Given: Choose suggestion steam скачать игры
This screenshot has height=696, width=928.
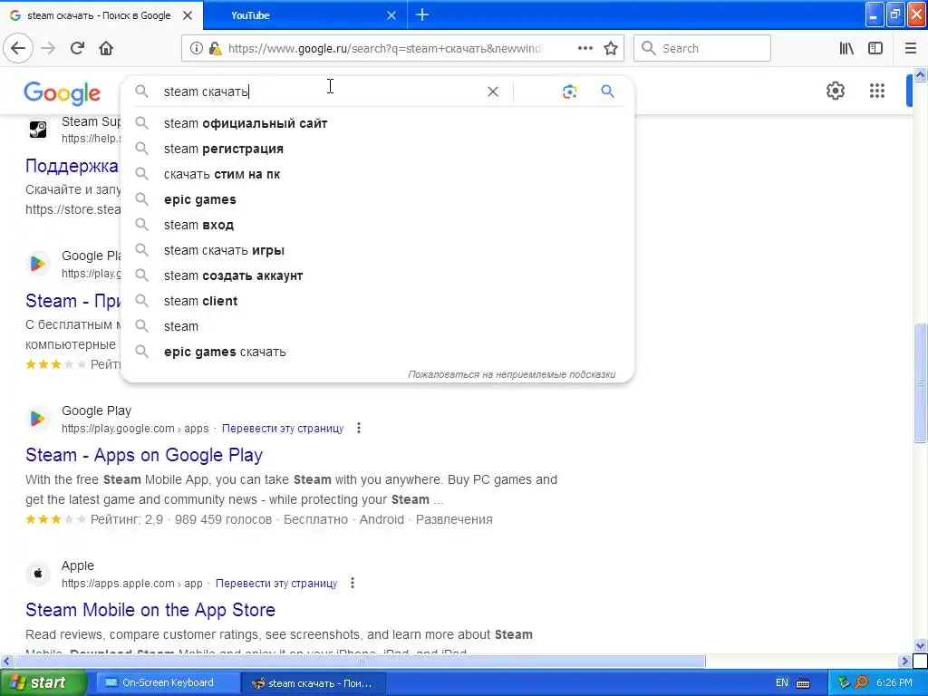Looking at the screenshot, I should click(377, 250).
